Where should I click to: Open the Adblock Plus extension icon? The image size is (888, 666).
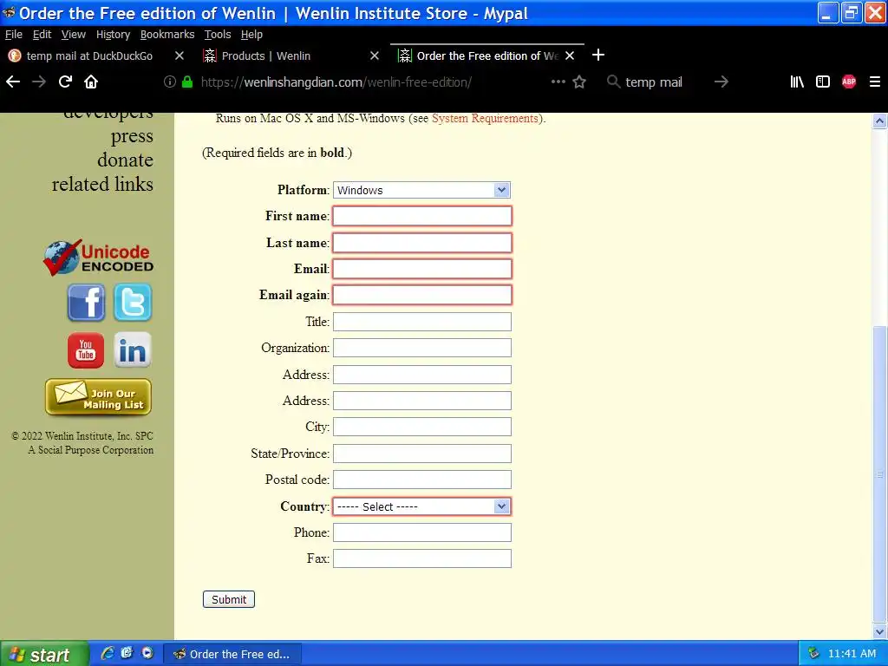click(849, 82)
